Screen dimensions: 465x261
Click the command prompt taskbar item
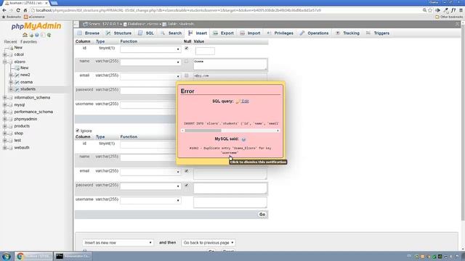(73, 256)
